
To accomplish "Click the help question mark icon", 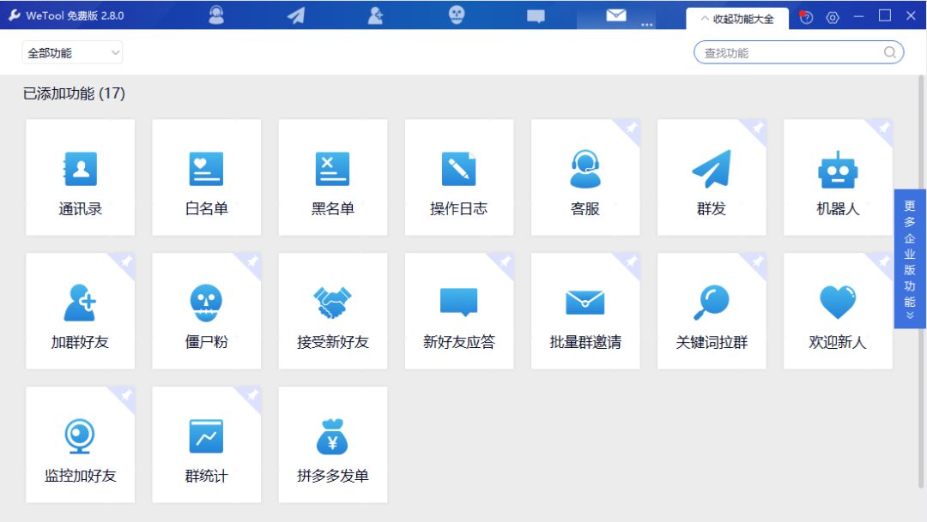I will [806, 17].
